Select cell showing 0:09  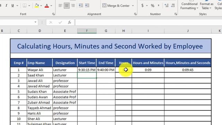click(x=148, y=70)
